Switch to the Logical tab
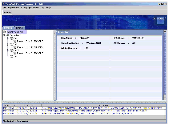 [20, 28]
